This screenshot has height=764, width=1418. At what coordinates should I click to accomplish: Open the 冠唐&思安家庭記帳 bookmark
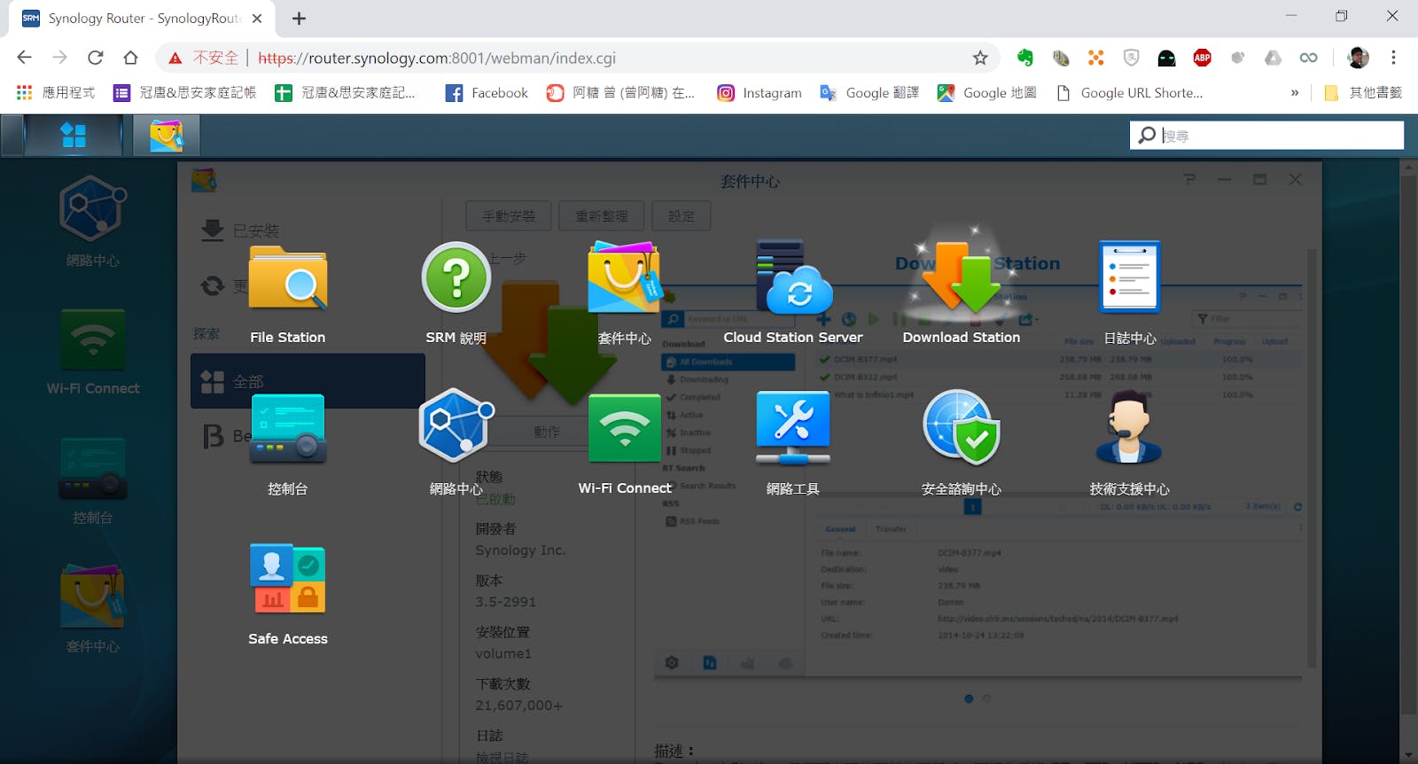pos(184,93)
